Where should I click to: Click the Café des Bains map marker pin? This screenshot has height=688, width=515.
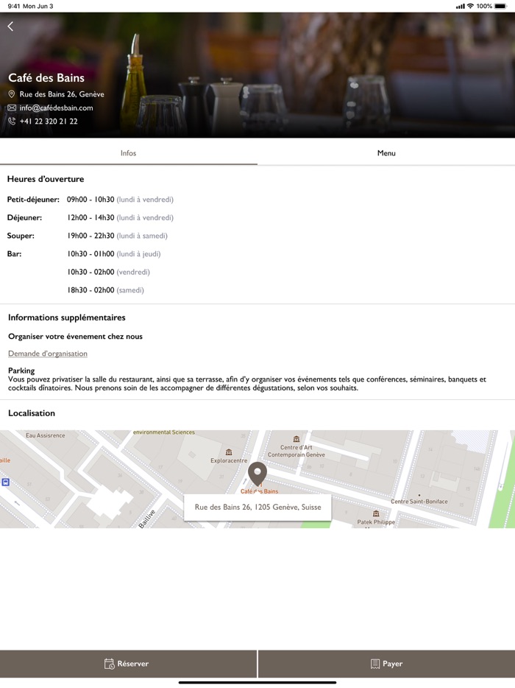click(257, 473)
